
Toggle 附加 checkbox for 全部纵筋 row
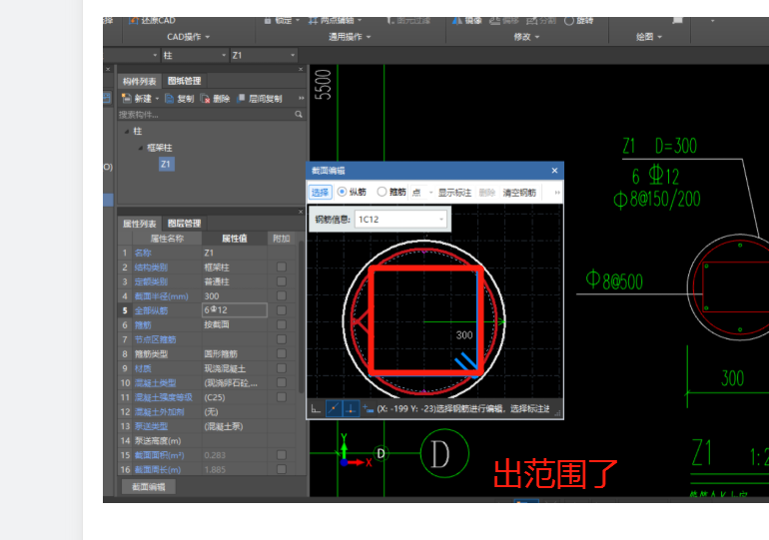pyautogui.click(x=282, y=310)
